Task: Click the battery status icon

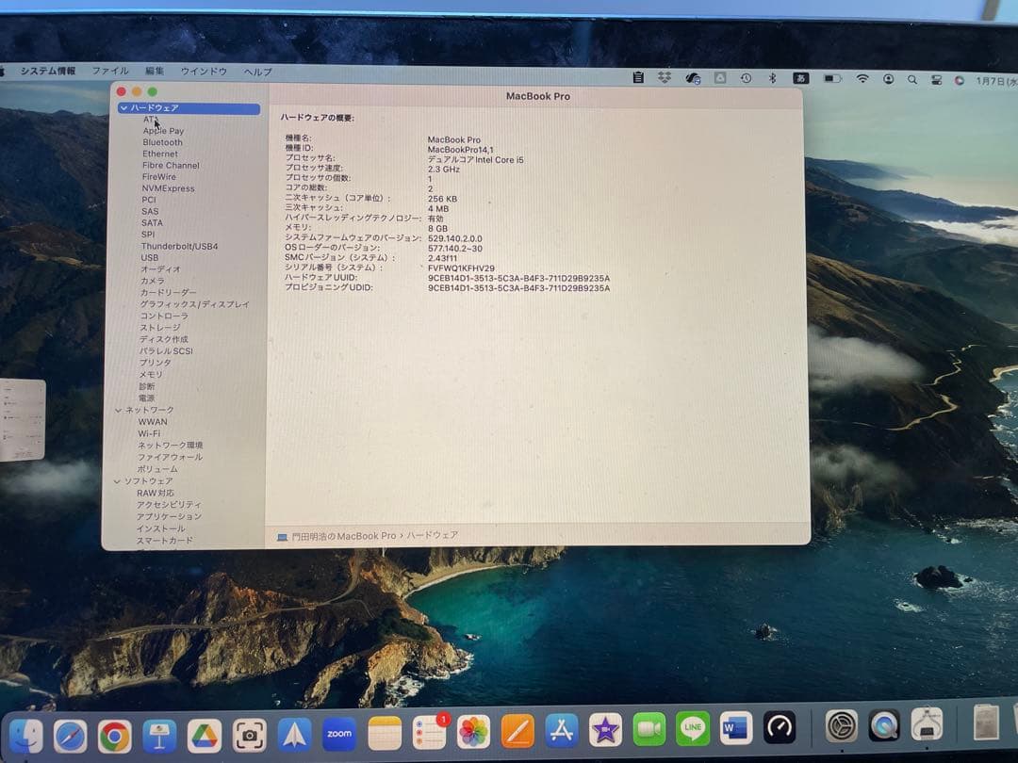Action: coord(831,79)
